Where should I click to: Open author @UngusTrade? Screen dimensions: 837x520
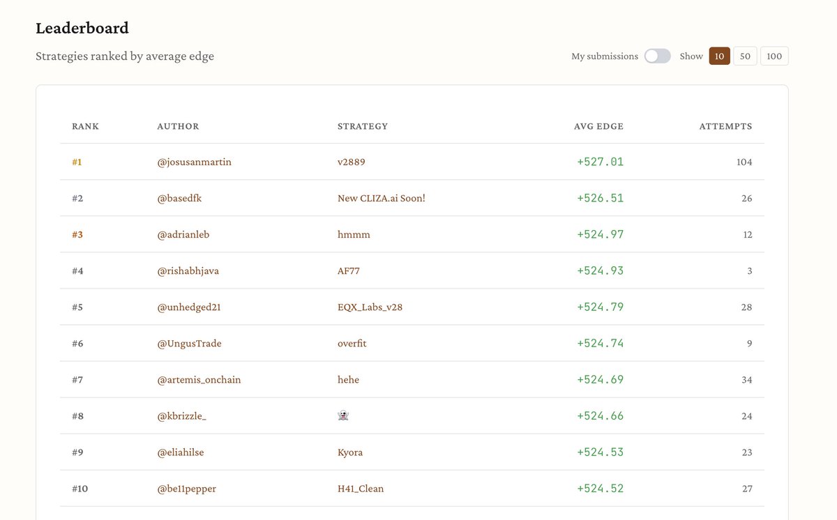point(189,343)
